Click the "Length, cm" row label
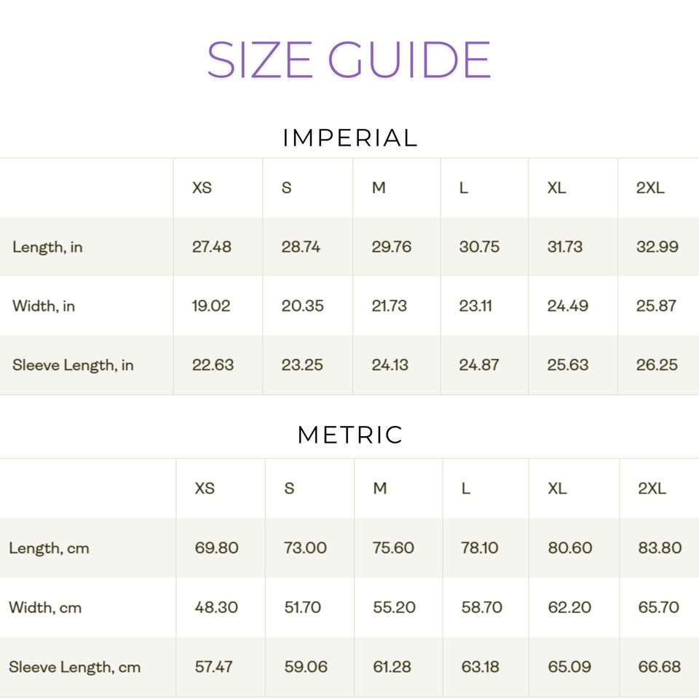The image size is (699, 699). 49,548
